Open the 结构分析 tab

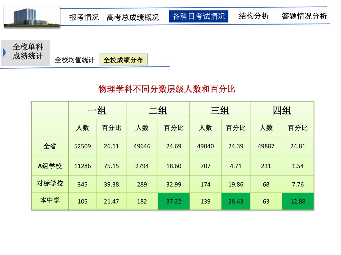(254, 16)
